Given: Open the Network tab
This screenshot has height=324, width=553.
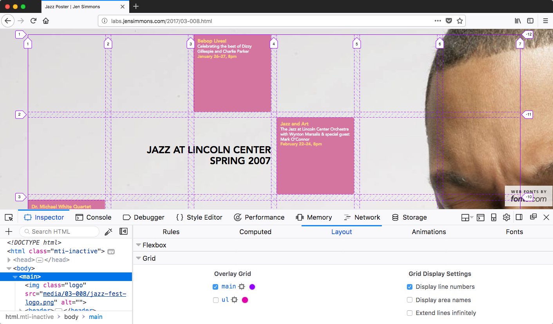Looking at the screenshot, I should [x=362, y=217].
